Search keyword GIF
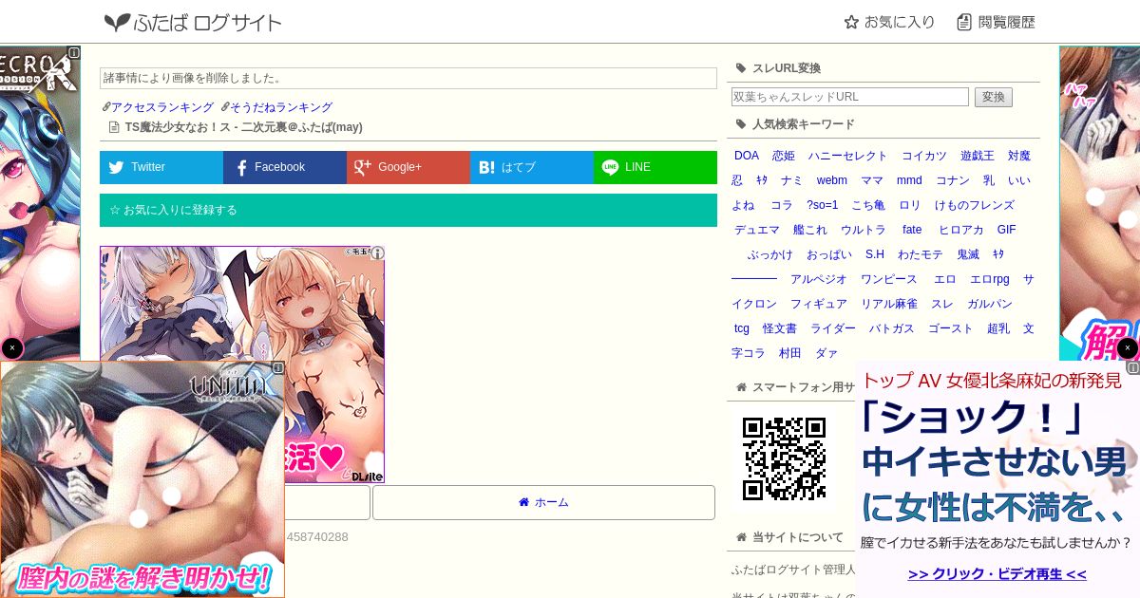 tap(1007, 230)
